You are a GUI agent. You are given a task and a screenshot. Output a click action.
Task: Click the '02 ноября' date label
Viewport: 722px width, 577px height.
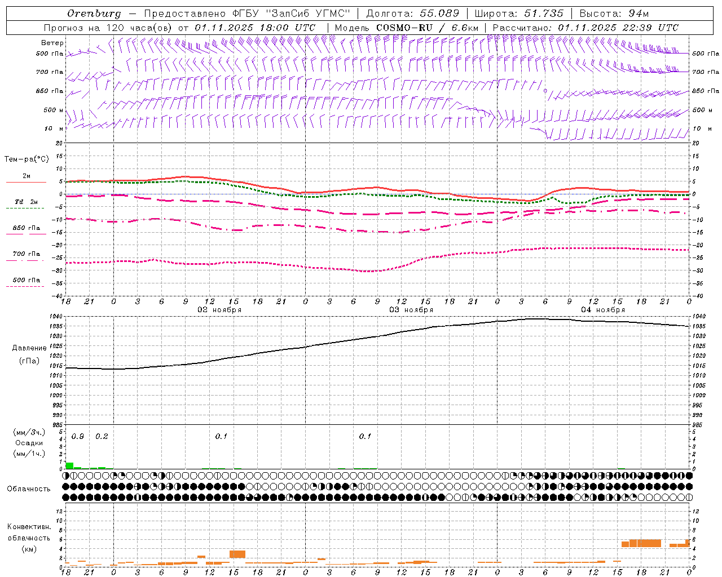coord(219,310)
